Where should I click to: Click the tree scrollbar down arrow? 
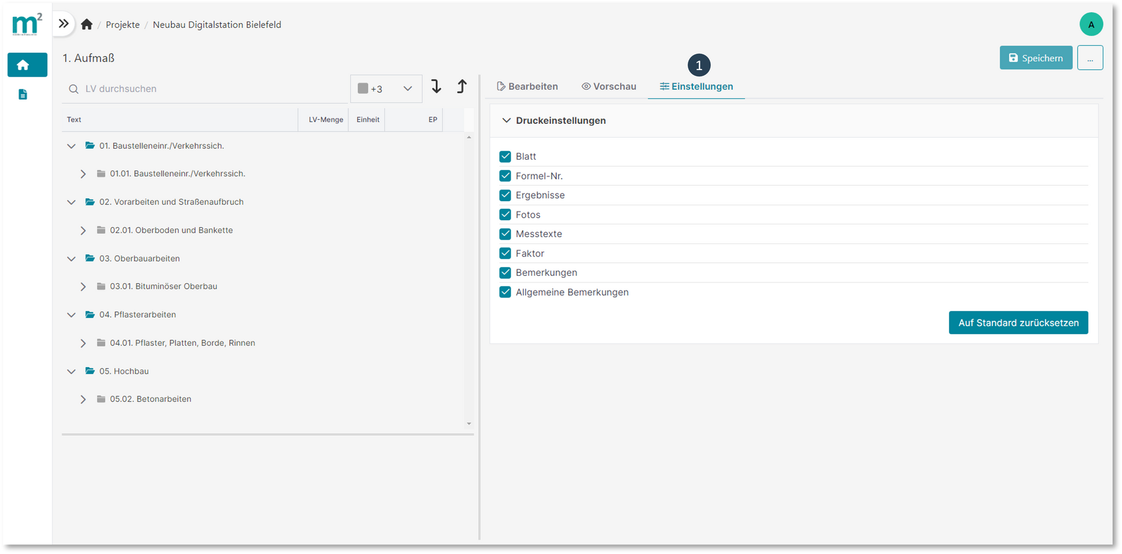(469, 424)
